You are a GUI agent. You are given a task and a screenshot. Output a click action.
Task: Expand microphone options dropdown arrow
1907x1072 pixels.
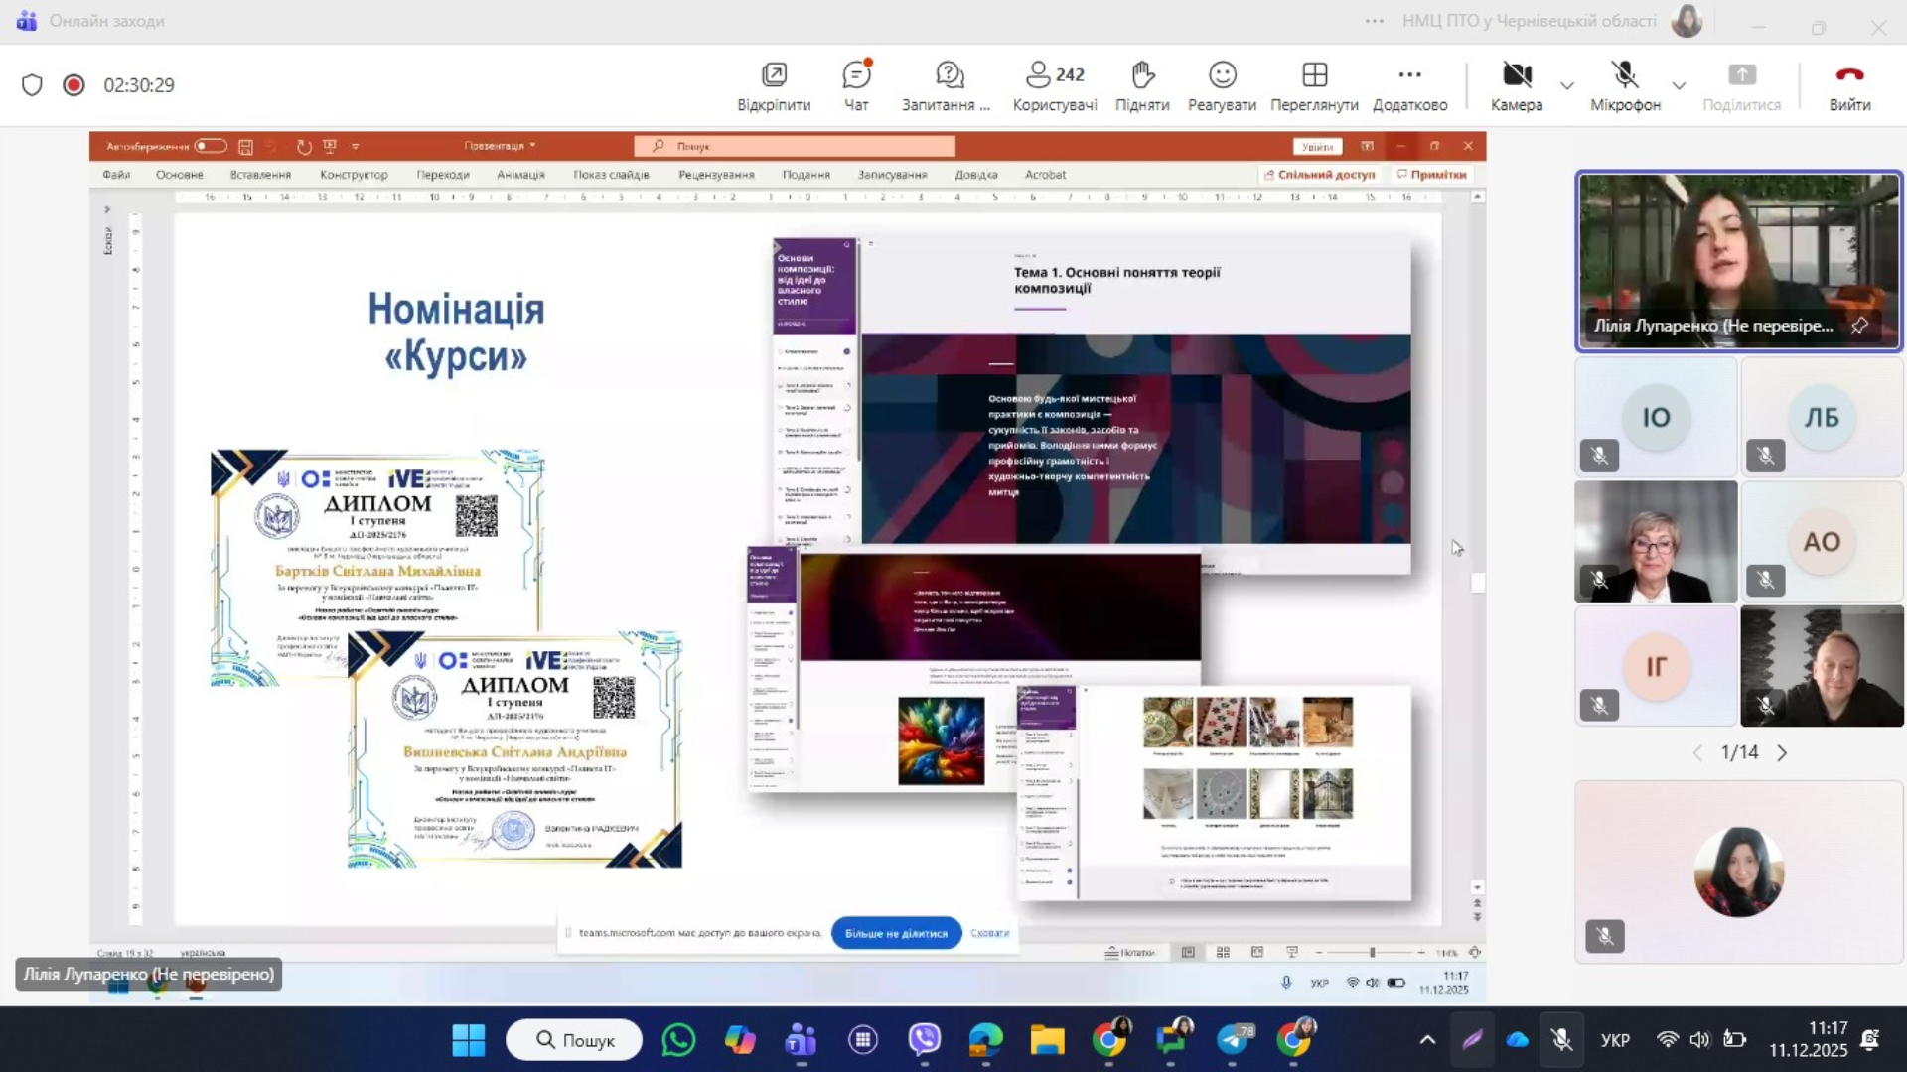[x=1679, y=85]
